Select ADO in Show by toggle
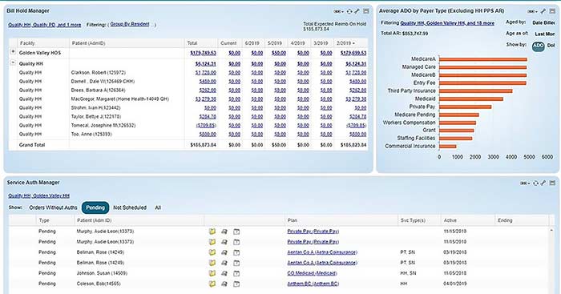The image size is (561, 294). click(538, 46)
